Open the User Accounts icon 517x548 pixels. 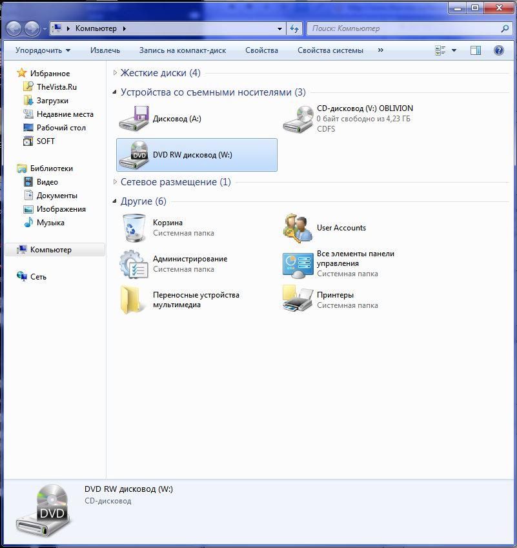pos(298,227)
